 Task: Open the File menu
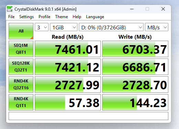point(11,17)
